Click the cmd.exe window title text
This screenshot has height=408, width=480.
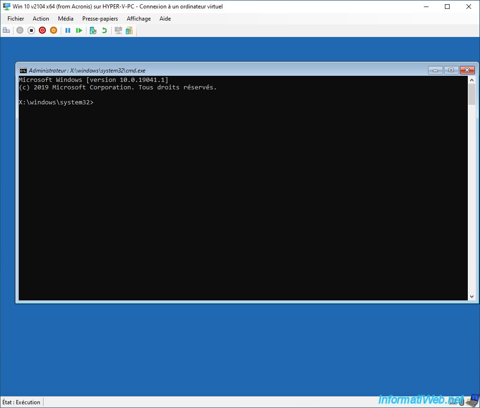coord(87,71)
